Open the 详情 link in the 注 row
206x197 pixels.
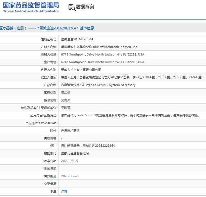(64, 191)
